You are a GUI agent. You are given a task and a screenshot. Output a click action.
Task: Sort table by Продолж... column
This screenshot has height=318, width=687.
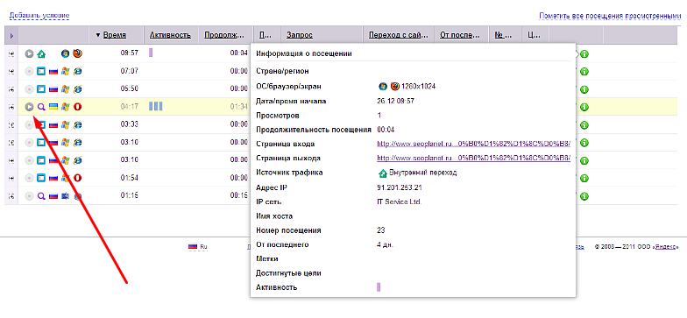click(223, 35)
